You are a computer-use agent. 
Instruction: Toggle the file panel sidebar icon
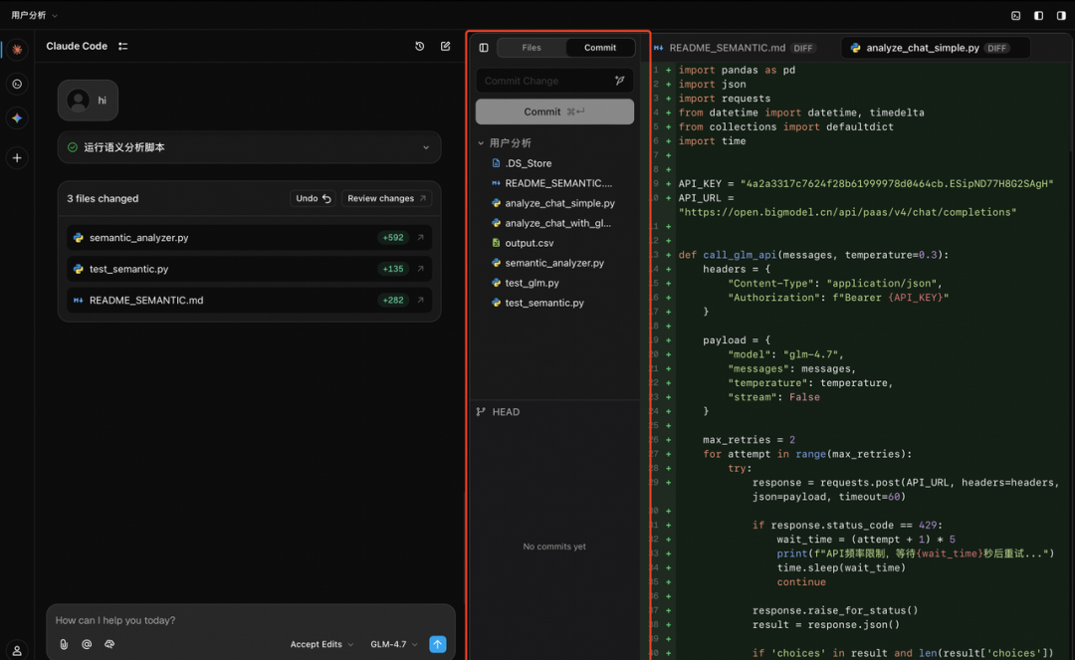pos(484,48)
